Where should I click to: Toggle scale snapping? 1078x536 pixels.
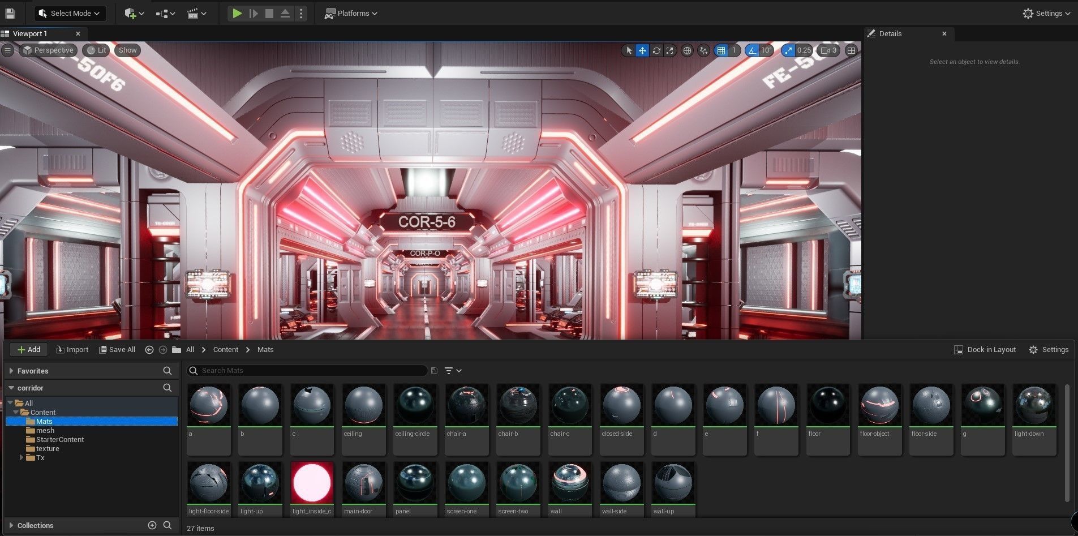[788, 50]
